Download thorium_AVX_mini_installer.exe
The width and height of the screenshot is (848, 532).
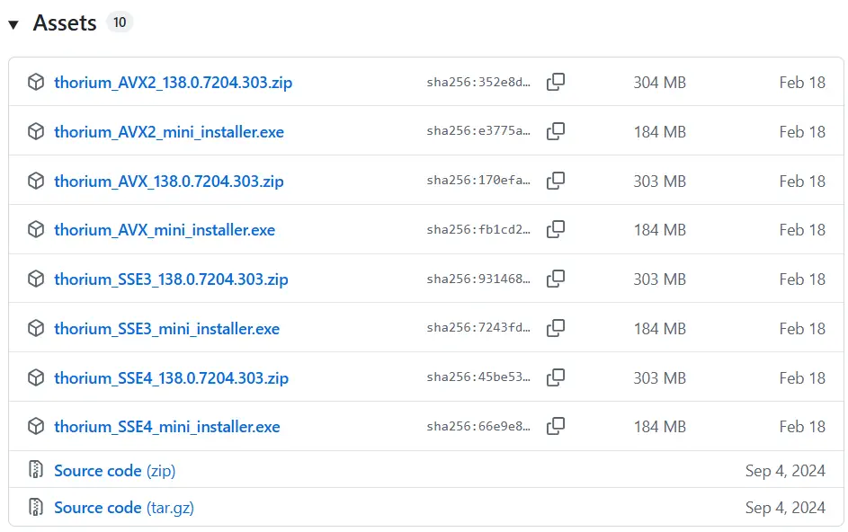(x=165, y=230)
